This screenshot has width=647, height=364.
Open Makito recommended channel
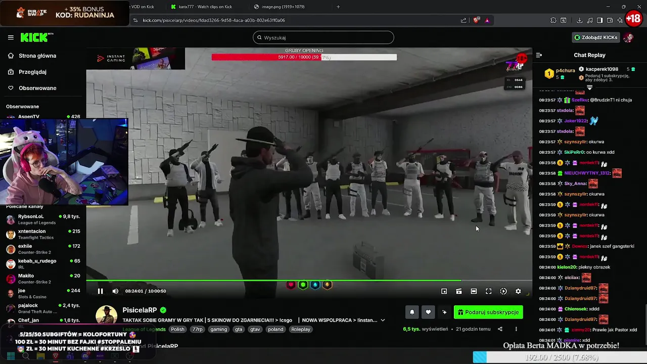click(x=43, y=279)
